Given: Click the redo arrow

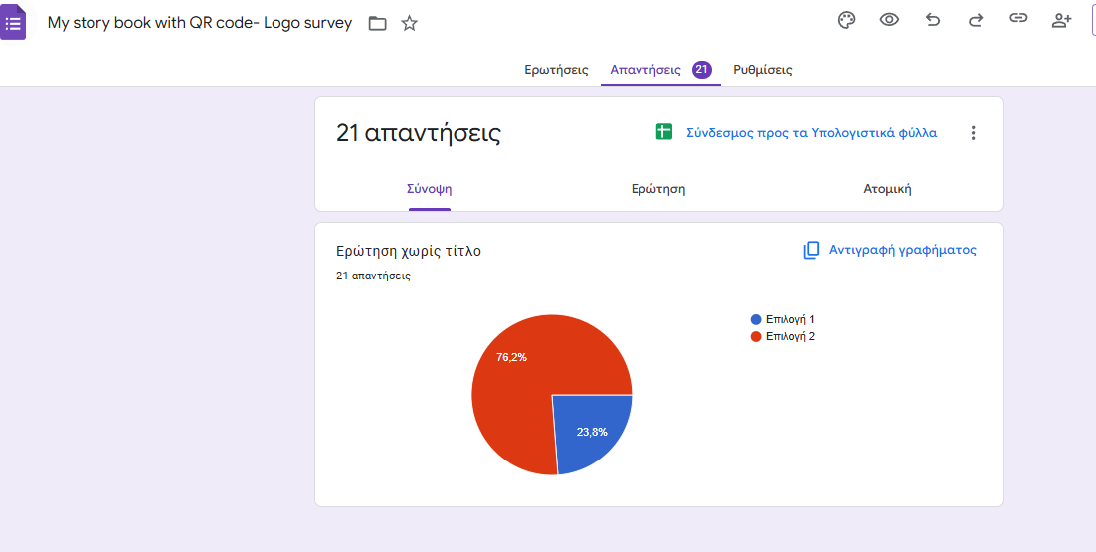Looking at the screenshot, I should pos(976,20).
